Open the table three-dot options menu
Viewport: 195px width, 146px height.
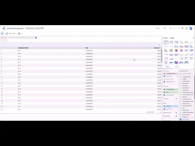coord(160,45)
